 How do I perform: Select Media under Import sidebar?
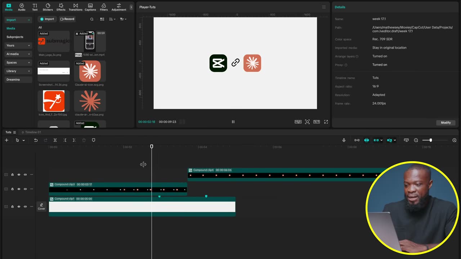tap(11, 28)
